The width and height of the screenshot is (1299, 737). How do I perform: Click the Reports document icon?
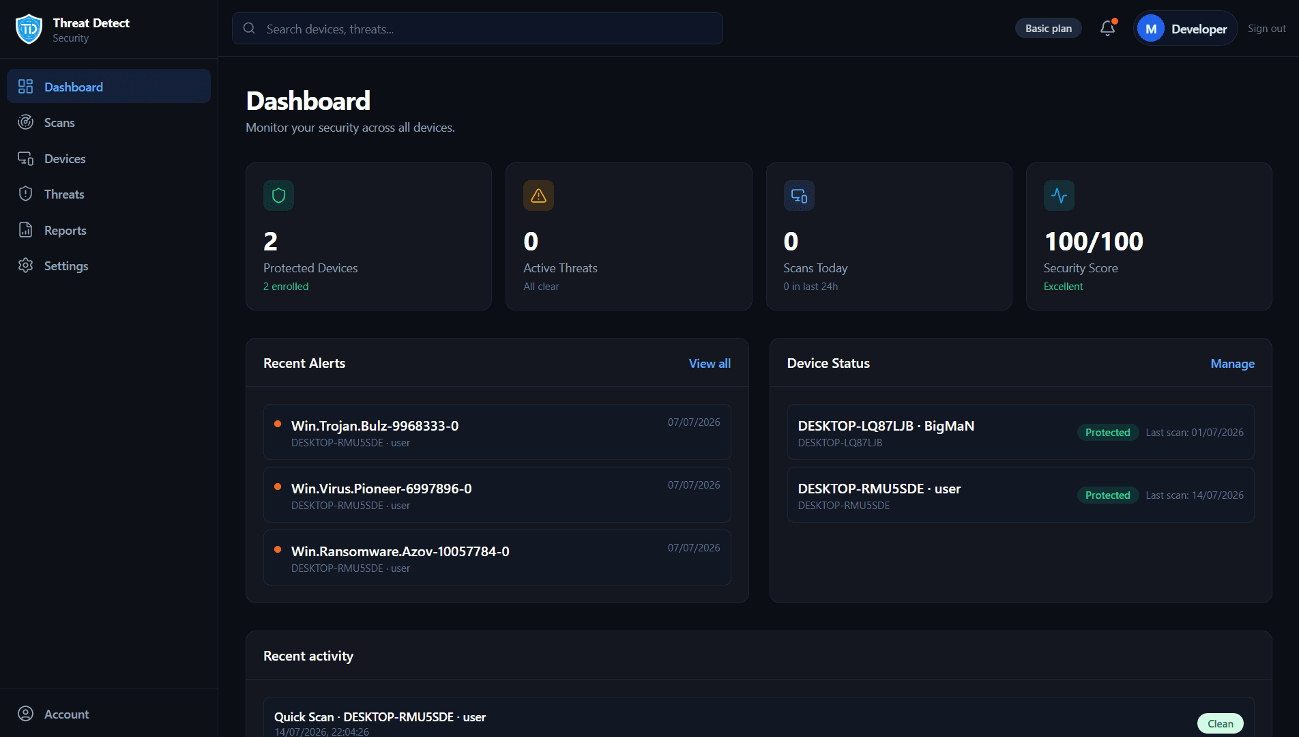[25, 230]
